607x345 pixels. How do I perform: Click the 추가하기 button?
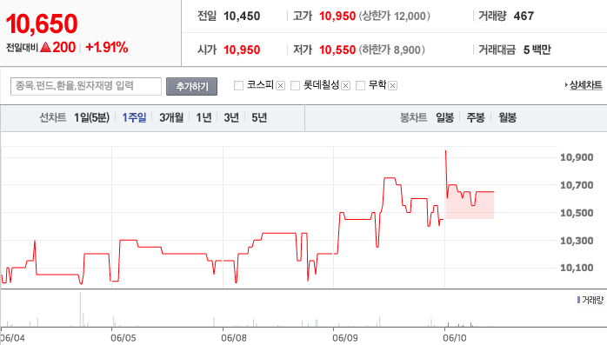(191, 86)
